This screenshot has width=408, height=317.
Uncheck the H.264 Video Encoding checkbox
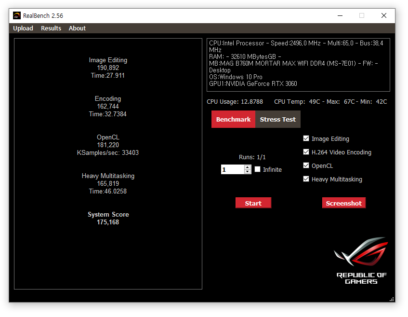pyautogui.click(x=306, y=152)
